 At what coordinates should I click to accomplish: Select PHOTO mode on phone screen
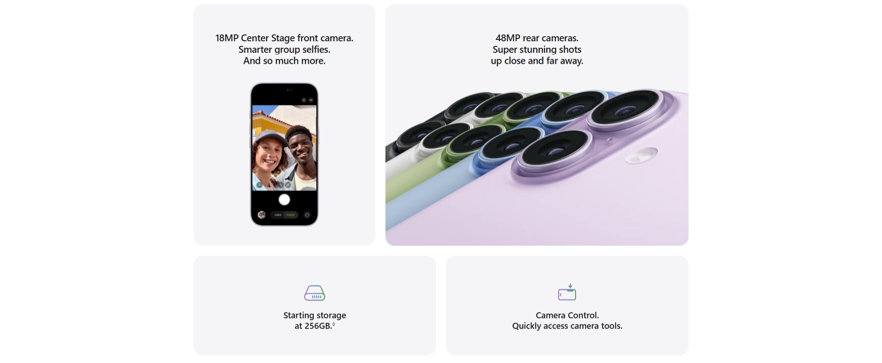point(291,215)
